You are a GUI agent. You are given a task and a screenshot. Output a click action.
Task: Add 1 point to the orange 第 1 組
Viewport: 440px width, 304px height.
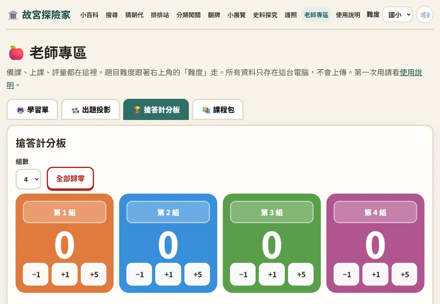(x=64, y=274)
